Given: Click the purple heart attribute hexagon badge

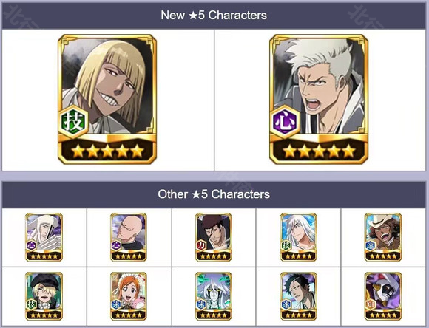Looking at the screenshot, I should (285, 122).
